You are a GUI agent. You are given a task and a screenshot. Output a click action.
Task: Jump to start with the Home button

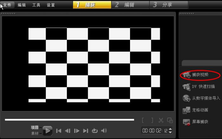click(59, 130)
